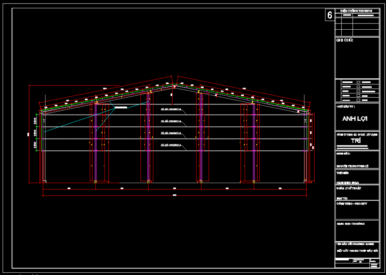Click the 'THỂ HIỆN' label
The width and height of the screenshot is (386, 275).
pos(342,173)
